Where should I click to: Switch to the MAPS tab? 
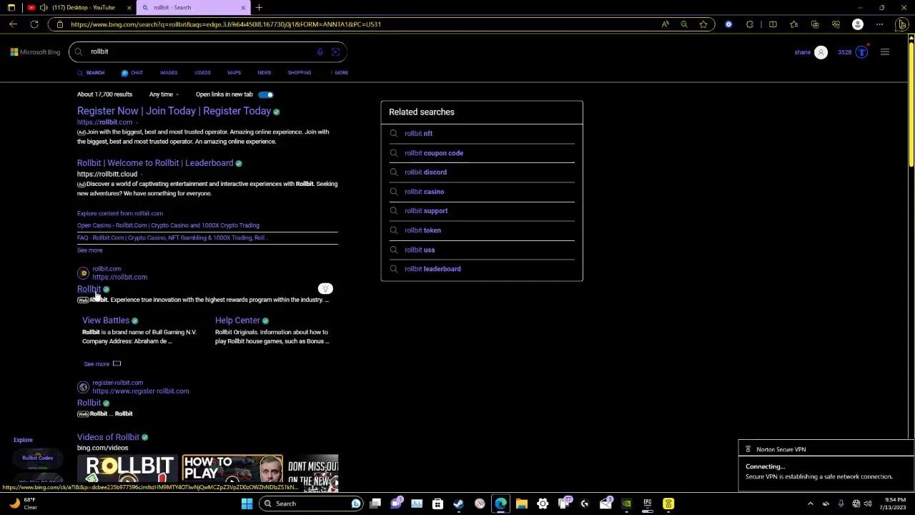click(234, 73)
